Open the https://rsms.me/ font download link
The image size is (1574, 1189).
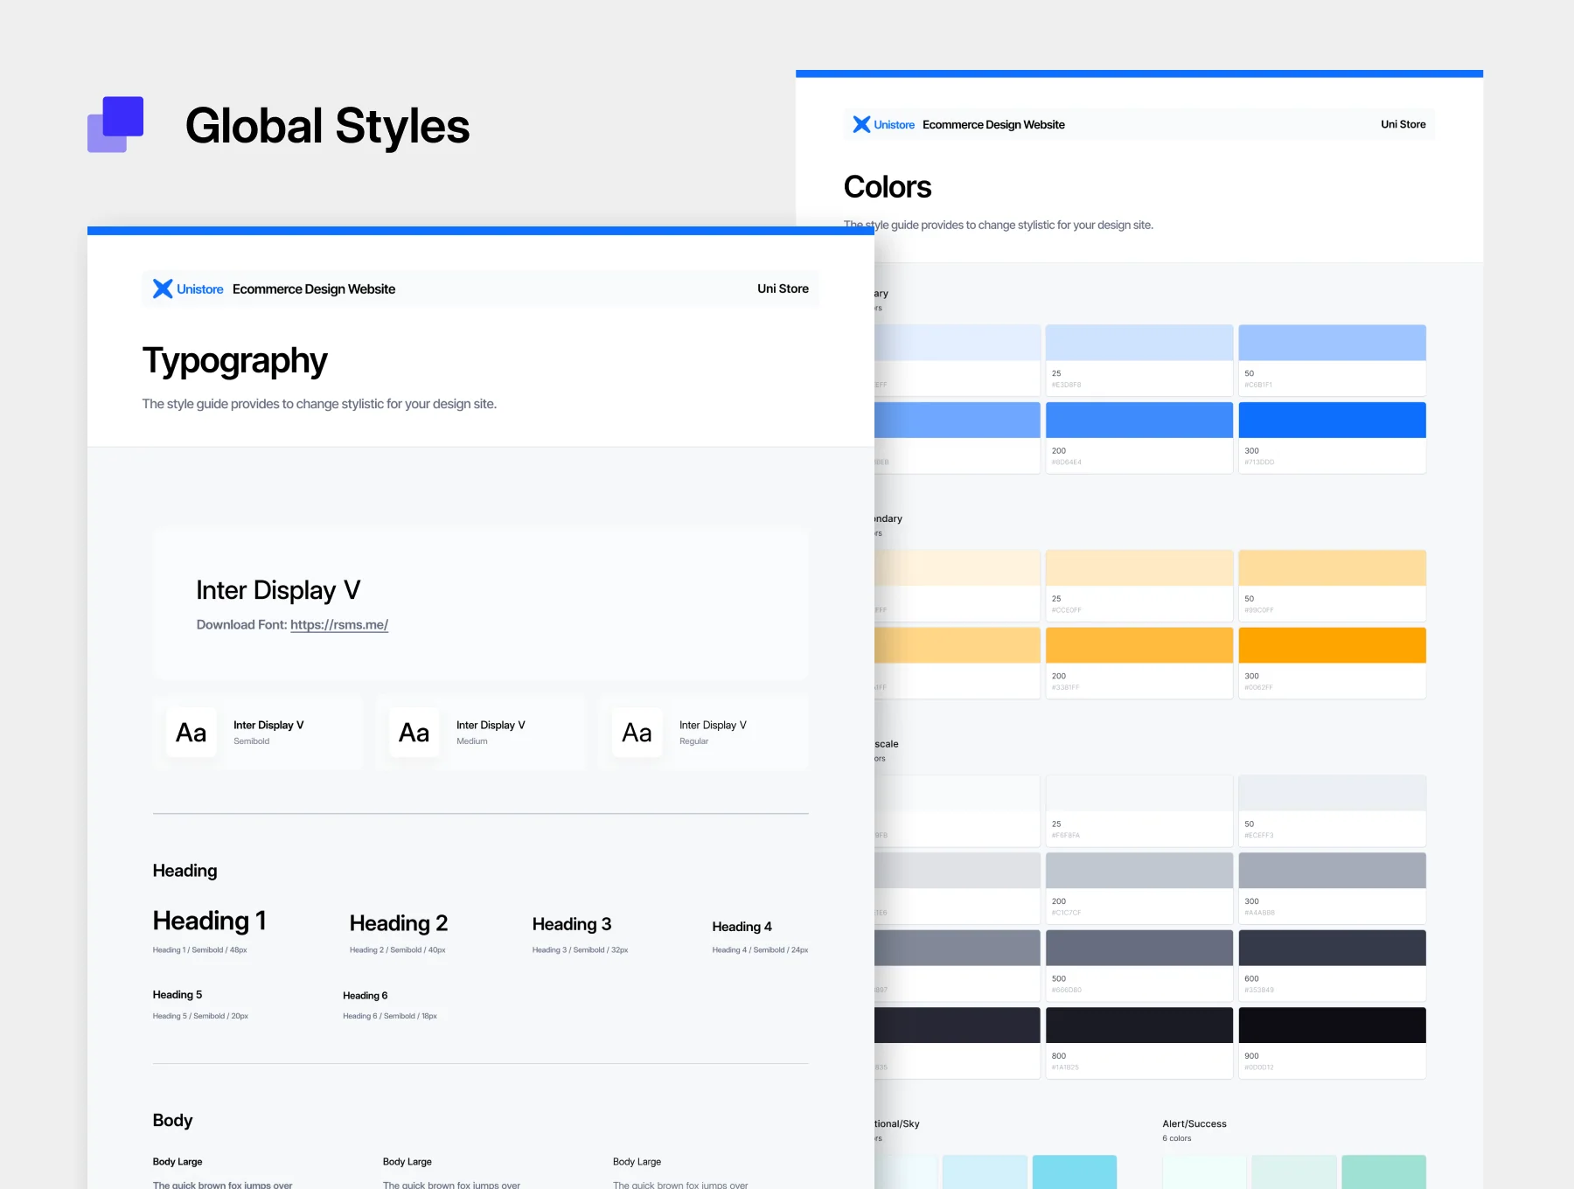click(339, 624)
